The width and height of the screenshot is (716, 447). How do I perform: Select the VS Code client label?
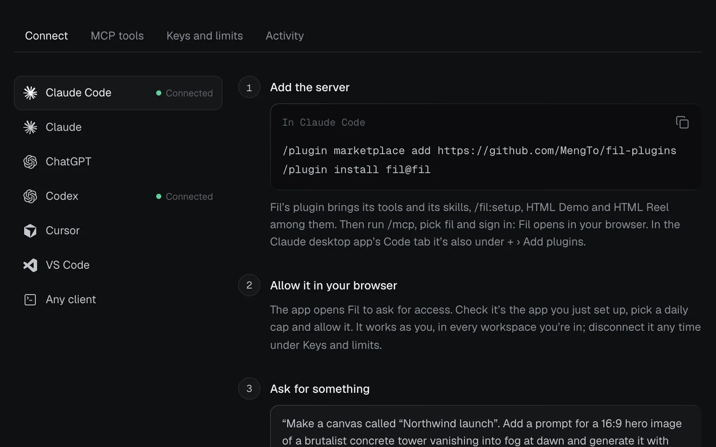click(68, 265)
